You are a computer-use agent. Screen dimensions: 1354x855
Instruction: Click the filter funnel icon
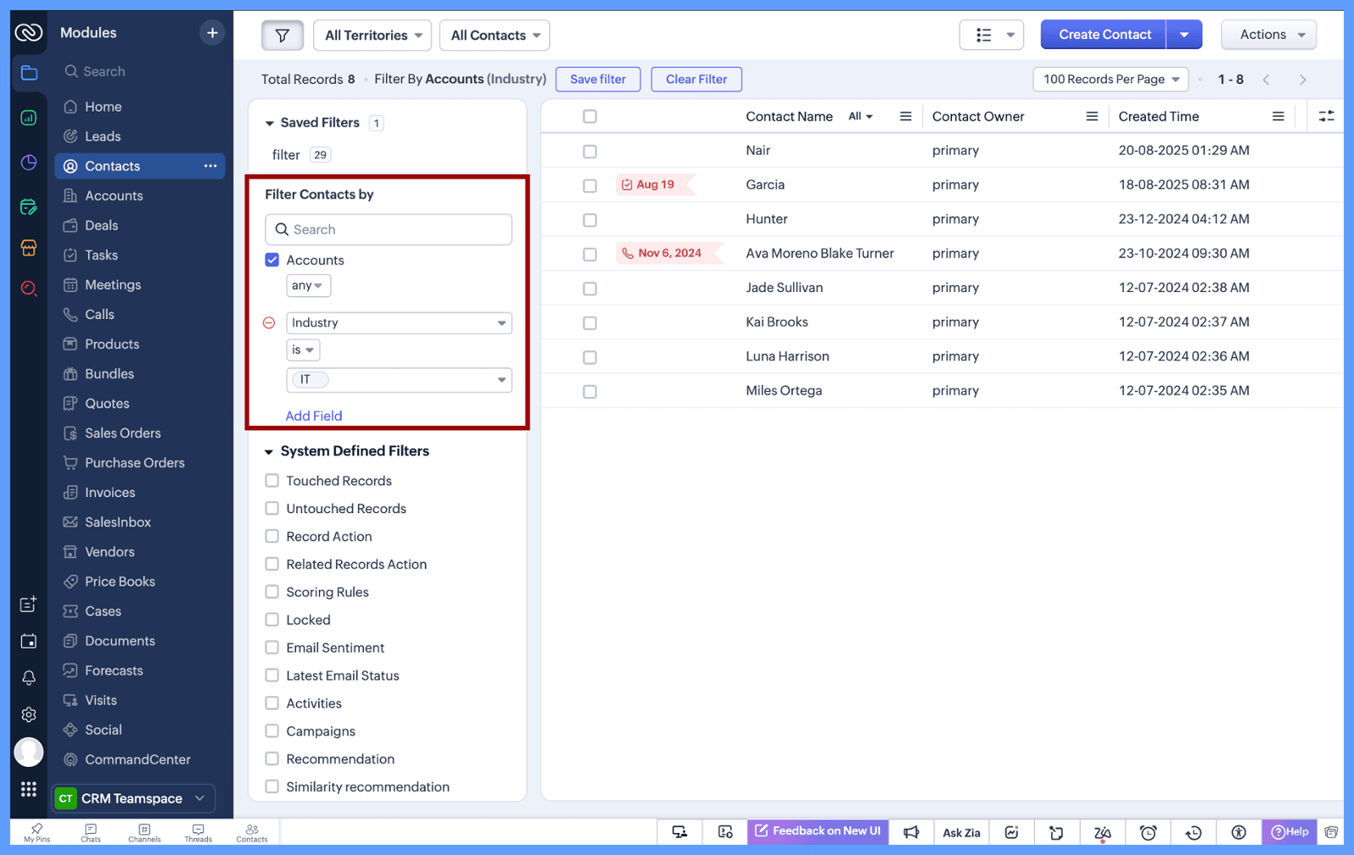tap(282, 36)
